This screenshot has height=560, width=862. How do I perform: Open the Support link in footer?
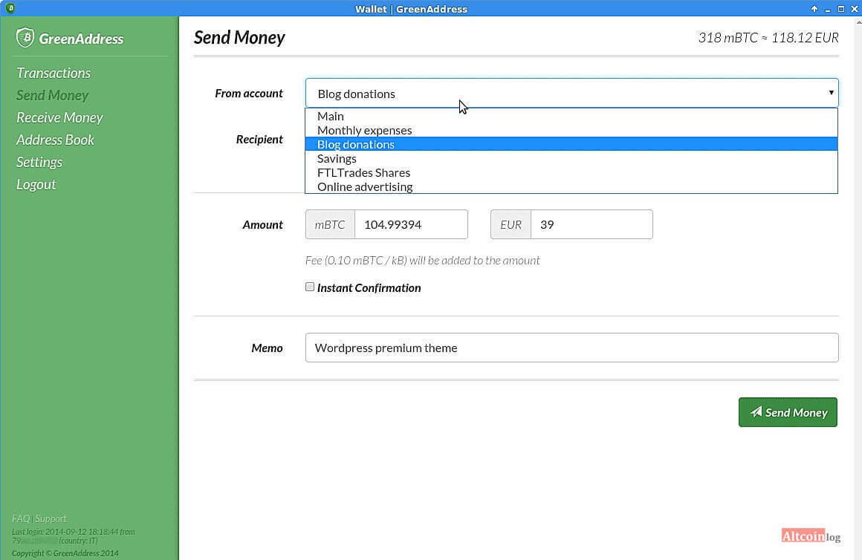pyautogui.click(x=51, y=518)
